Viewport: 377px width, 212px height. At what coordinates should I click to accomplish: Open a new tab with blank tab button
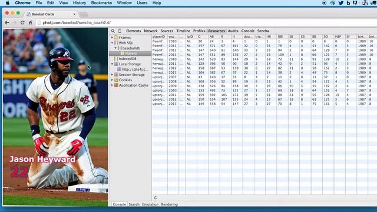(x=84, y=14)
